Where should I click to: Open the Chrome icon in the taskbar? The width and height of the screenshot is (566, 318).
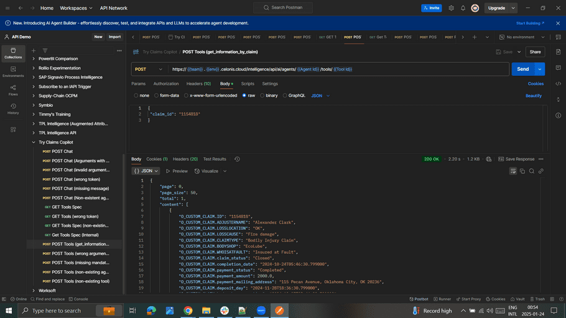pyautogui.click(x=188, y=311)
